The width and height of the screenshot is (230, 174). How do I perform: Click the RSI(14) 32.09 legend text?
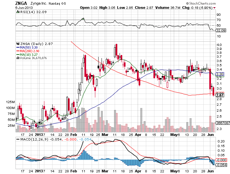click(x=33, y=12)
